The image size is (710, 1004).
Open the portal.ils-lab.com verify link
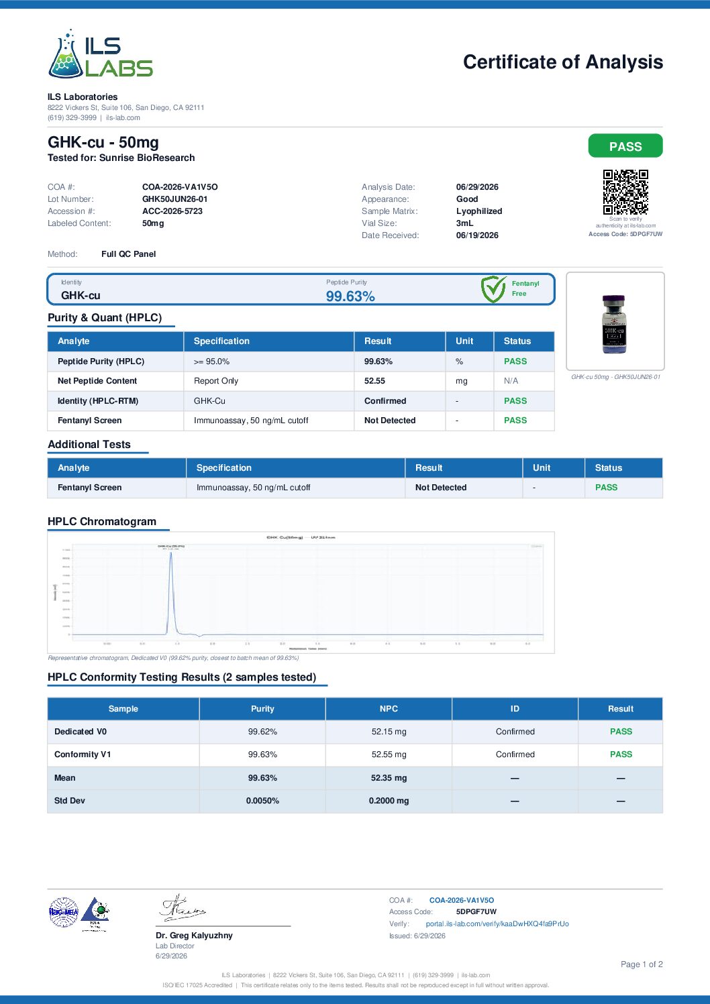(x=497, y=924)
